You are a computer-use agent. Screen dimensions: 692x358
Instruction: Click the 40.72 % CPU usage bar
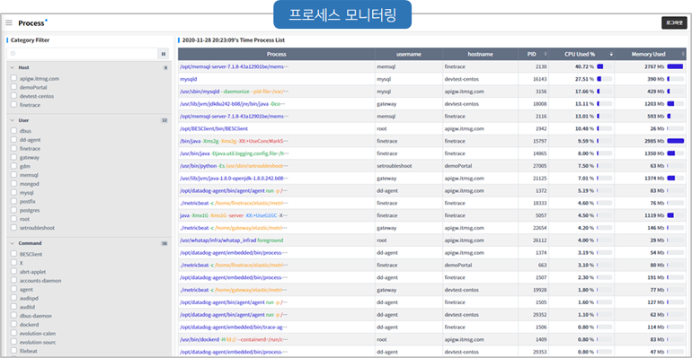604,66
